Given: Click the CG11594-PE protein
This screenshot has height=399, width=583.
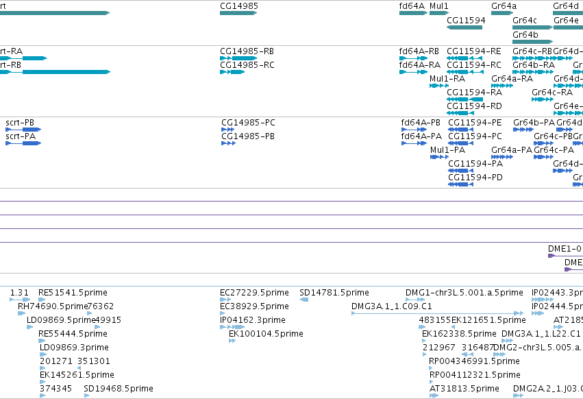Looking at the screenshot, I should click(x=460, y=130).
